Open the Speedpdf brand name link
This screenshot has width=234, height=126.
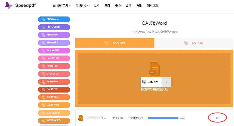(25, 5)
